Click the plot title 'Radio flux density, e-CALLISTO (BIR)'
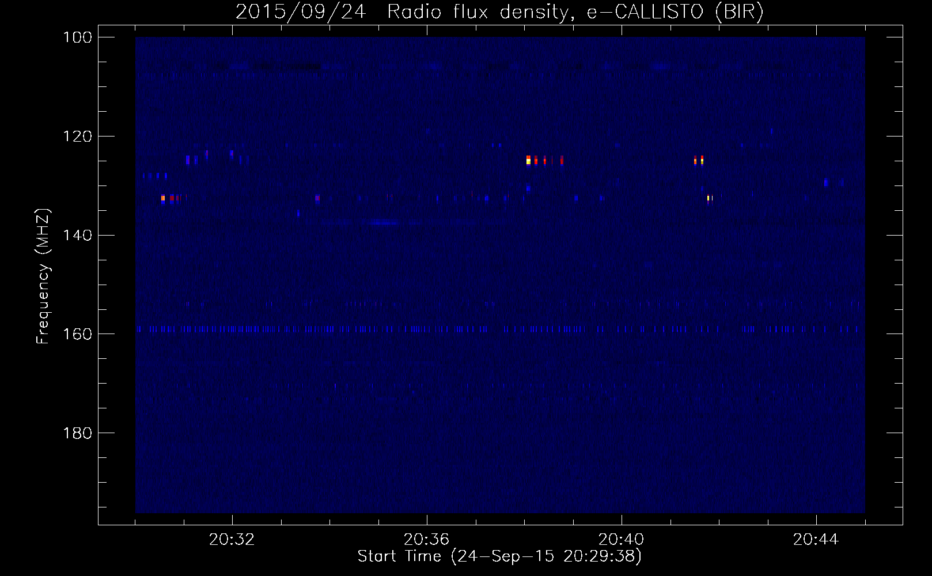This screenshot has width=932, height=576. coord(575,12)
